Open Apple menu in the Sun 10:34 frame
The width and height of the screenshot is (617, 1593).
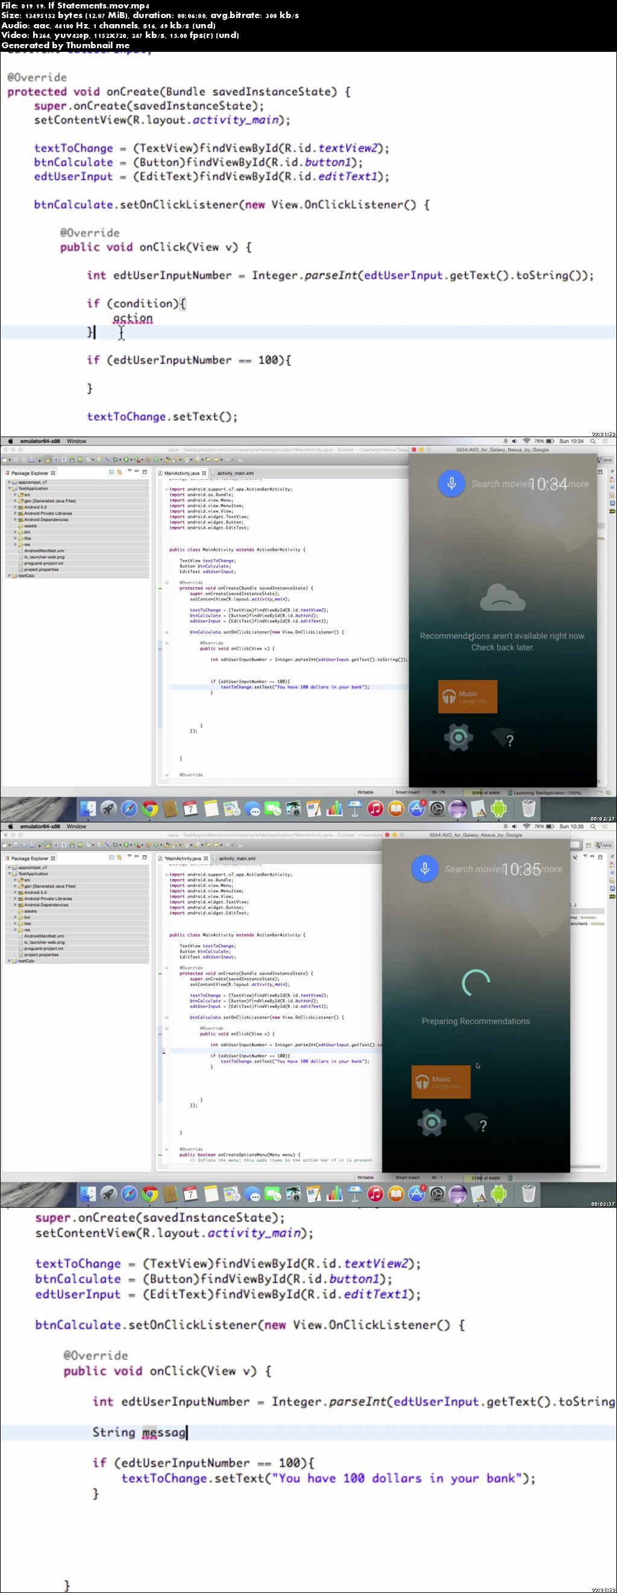point(10,441)
